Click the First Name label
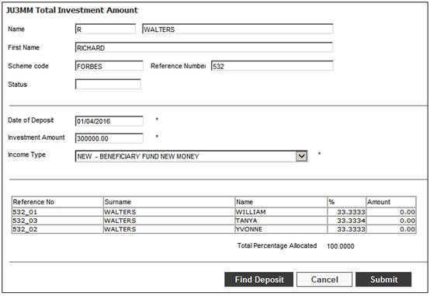430x296 pixels. [23, 47]
